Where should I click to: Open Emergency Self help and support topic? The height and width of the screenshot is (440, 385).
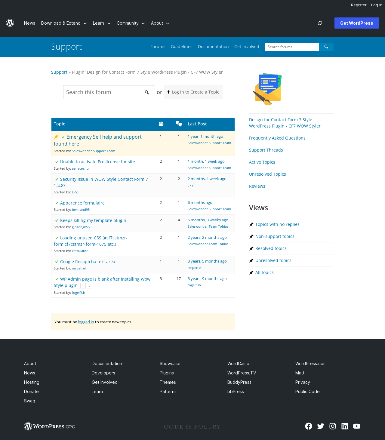point(98,140)
